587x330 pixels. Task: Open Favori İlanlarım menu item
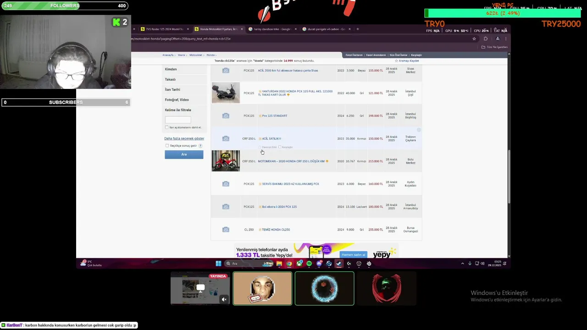coord(354,55)
